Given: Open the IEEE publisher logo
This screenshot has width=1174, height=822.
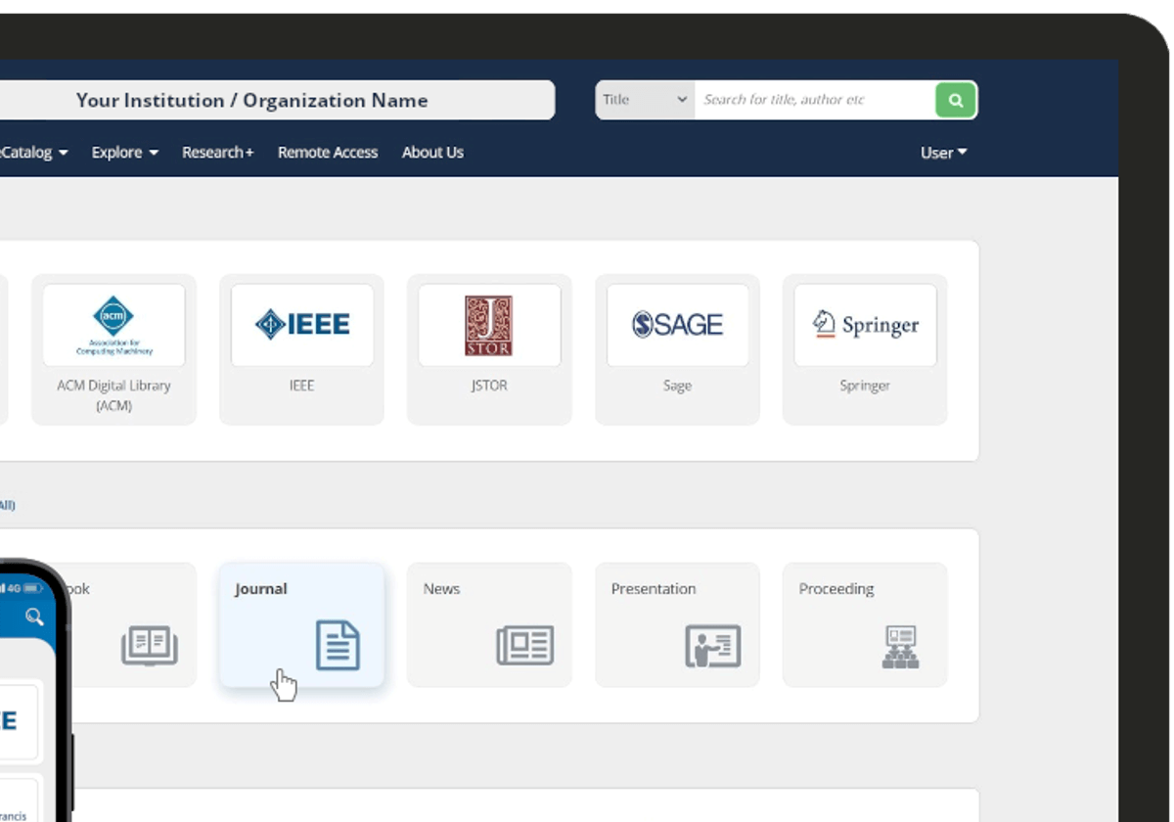Looking at the screenshot, I should click(x=301, y=325).
